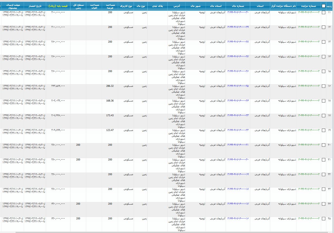Open the شماره مال link in row ۲۴
Viewport: 334px width, 233px height.
pos(238,204)
